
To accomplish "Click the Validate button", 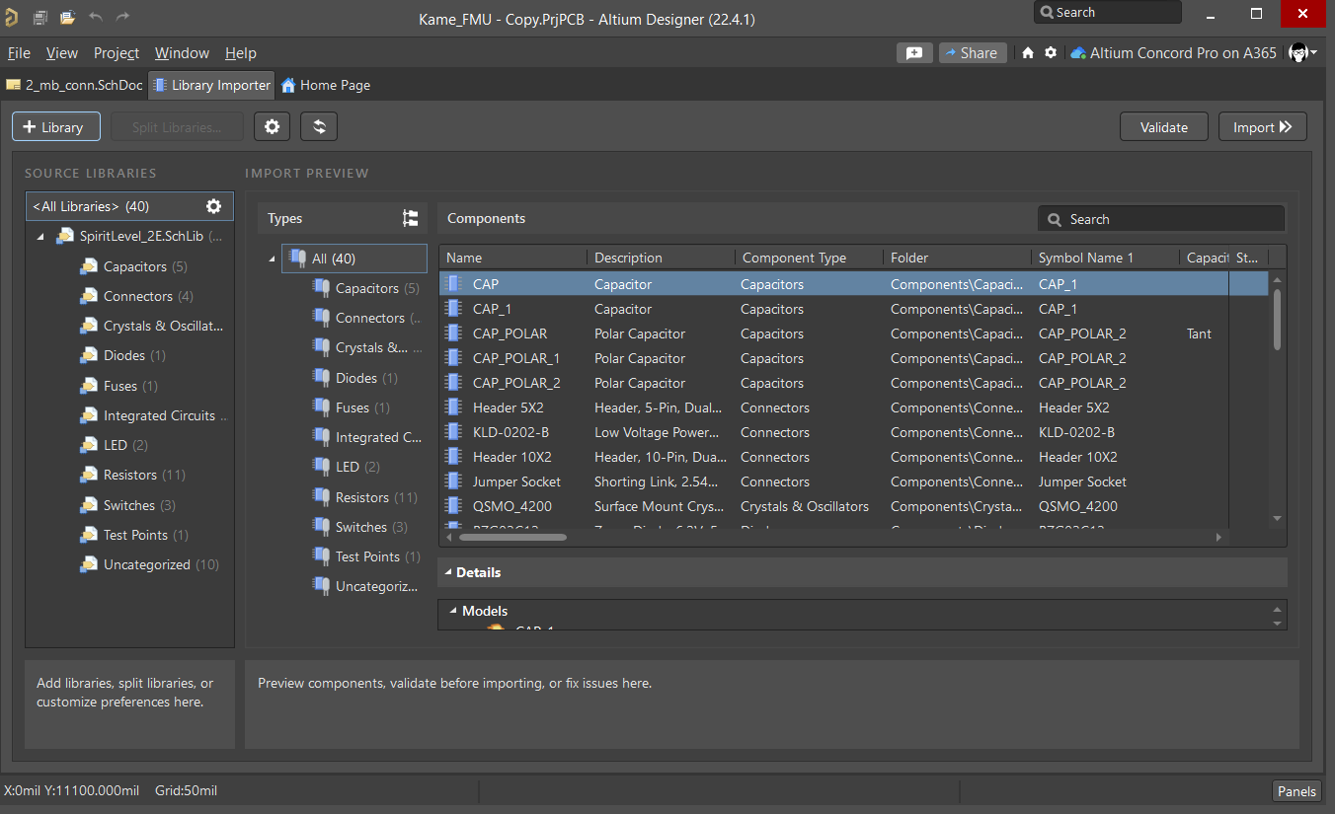I will pos(1163,126).
